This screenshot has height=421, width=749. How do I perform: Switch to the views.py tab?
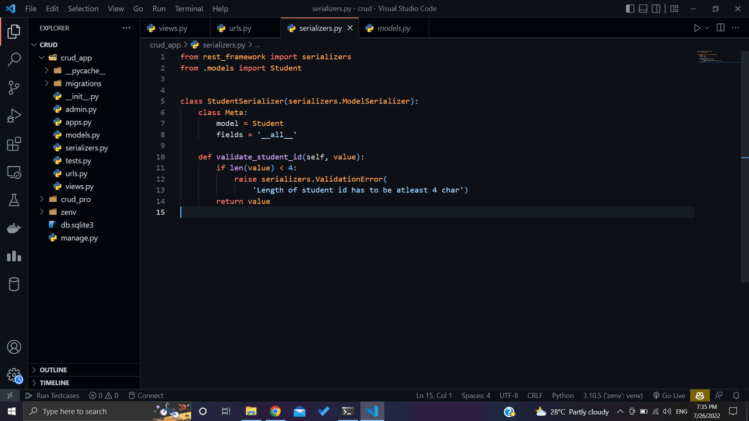tap(175, 28)
